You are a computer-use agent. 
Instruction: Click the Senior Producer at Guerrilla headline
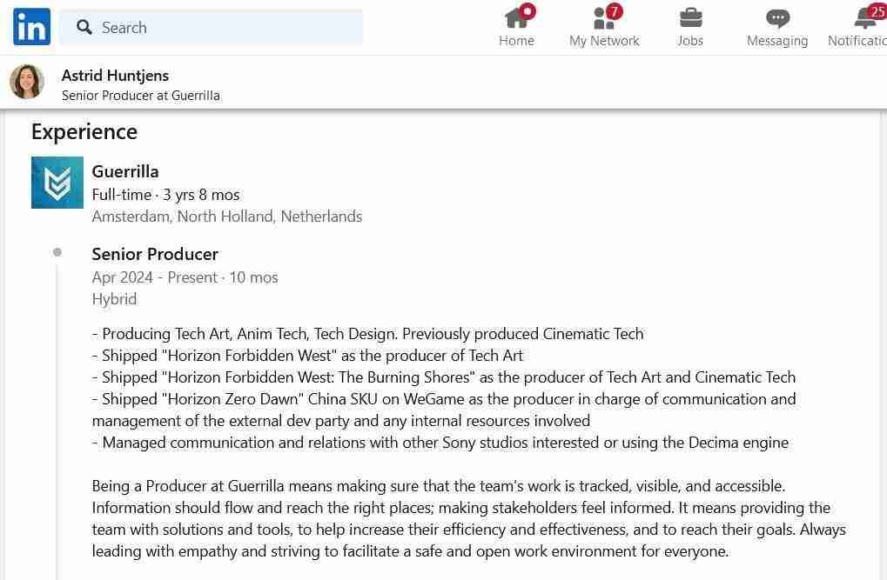tap(141, 96)
